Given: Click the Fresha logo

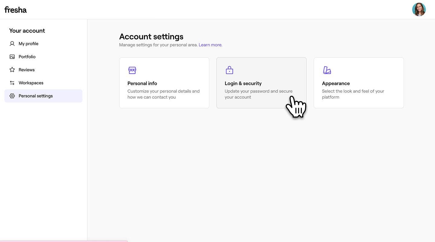Looking at the screenshot, I should pyautogui.click(x=16, y=10).
